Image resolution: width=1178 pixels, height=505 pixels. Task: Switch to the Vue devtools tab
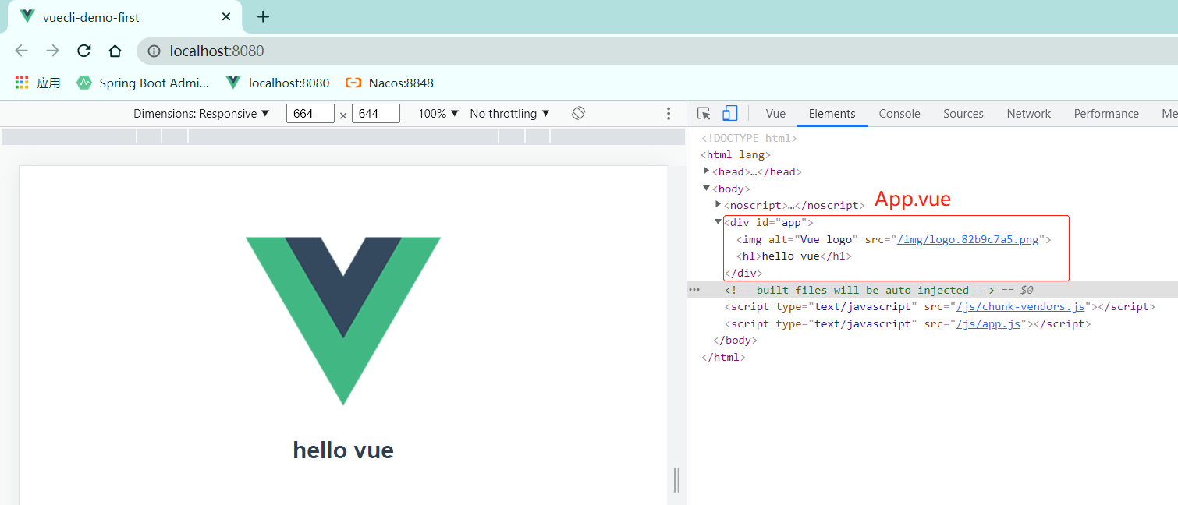775,114
